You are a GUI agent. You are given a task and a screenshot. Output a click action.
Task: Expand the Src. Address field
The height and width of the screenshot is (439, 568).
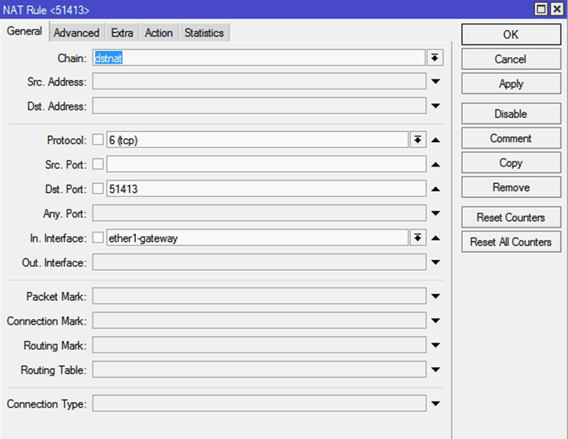pos(435,82)
